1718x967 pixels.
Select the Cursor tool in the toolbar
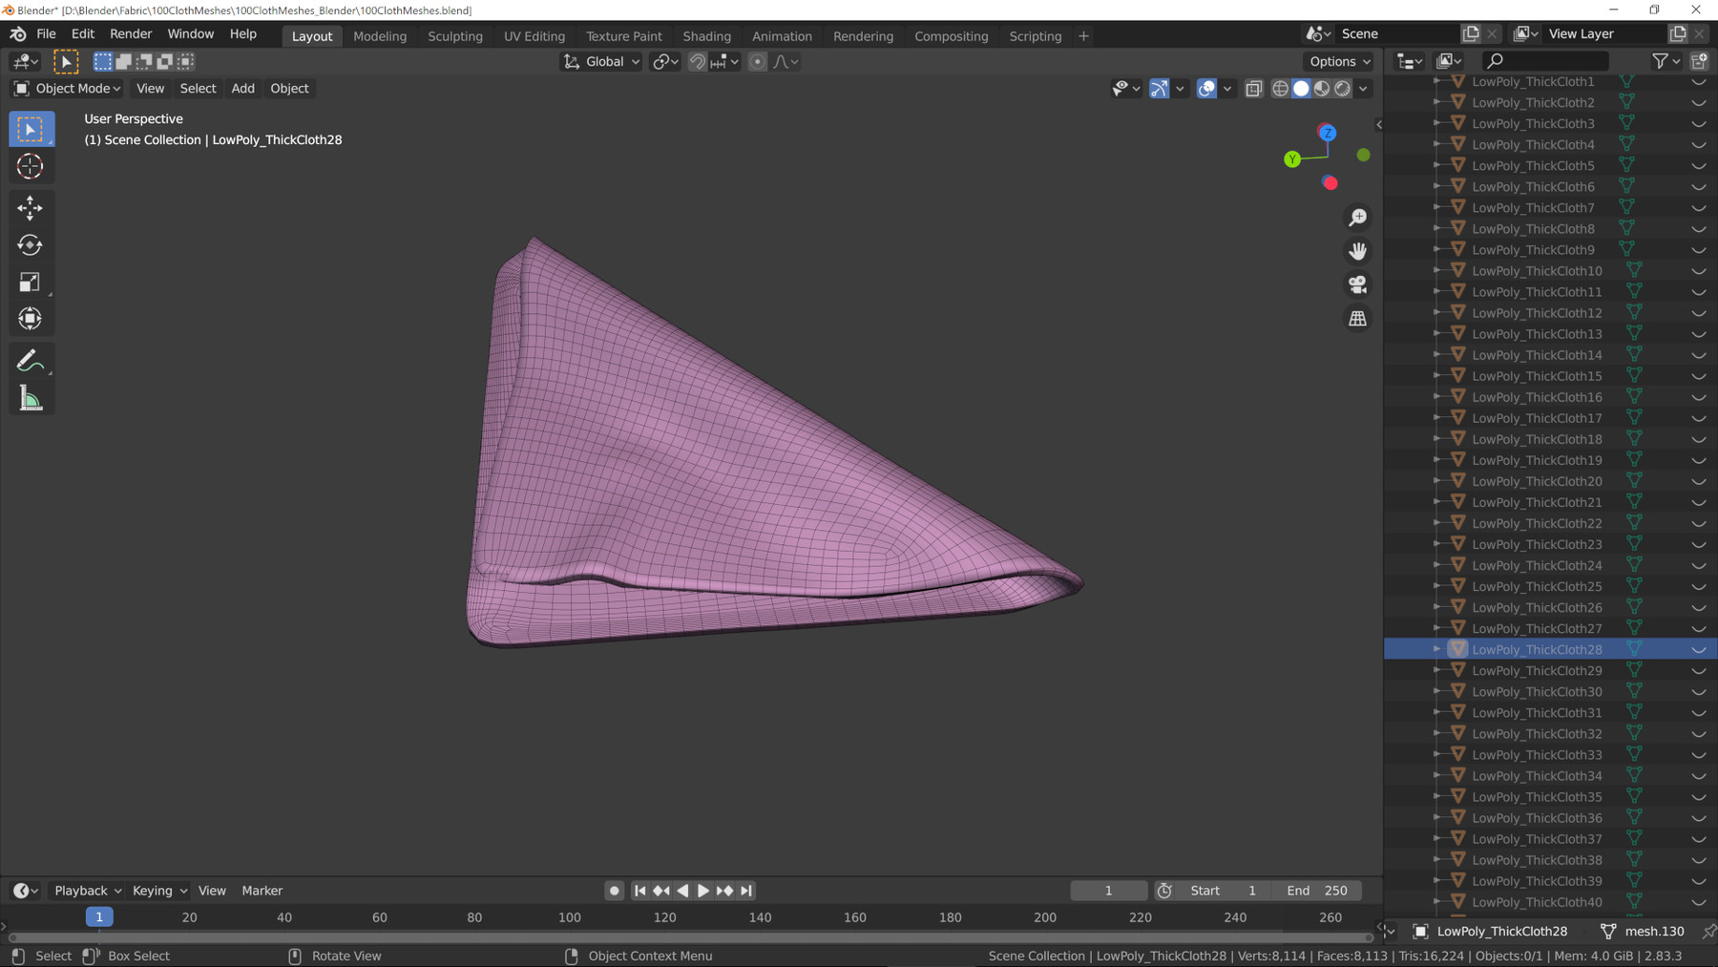click(x=31, y=166)
